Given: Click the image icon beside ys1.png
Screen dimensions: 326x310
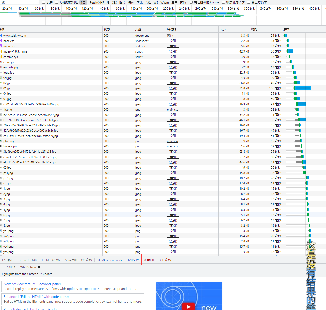Looking at the screenshot, I should click(x=1, y=231).
